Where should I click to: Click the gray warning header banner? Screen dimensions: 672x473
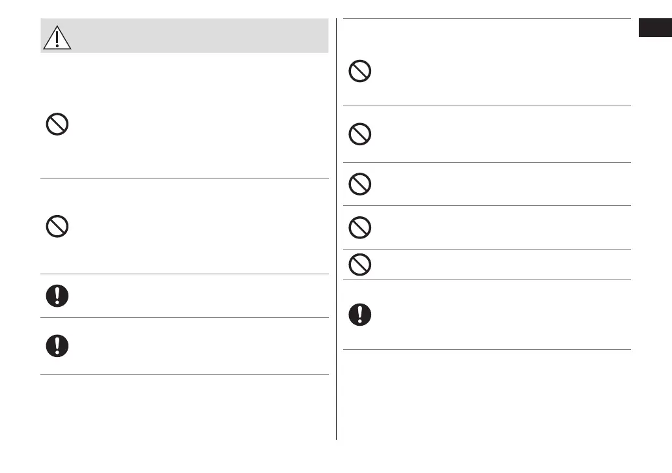coord(195,36)
